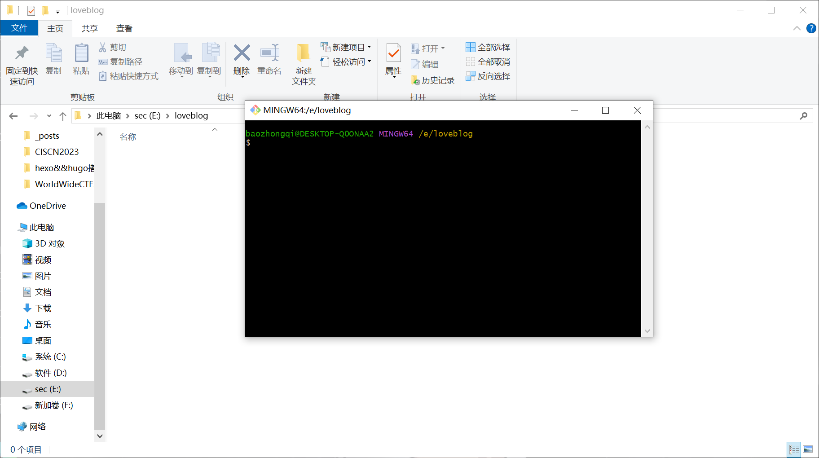Viewport: 819px width, 458px height.
Task: Click the Pin to Quick Access icon
Action: tap(22, 53)
